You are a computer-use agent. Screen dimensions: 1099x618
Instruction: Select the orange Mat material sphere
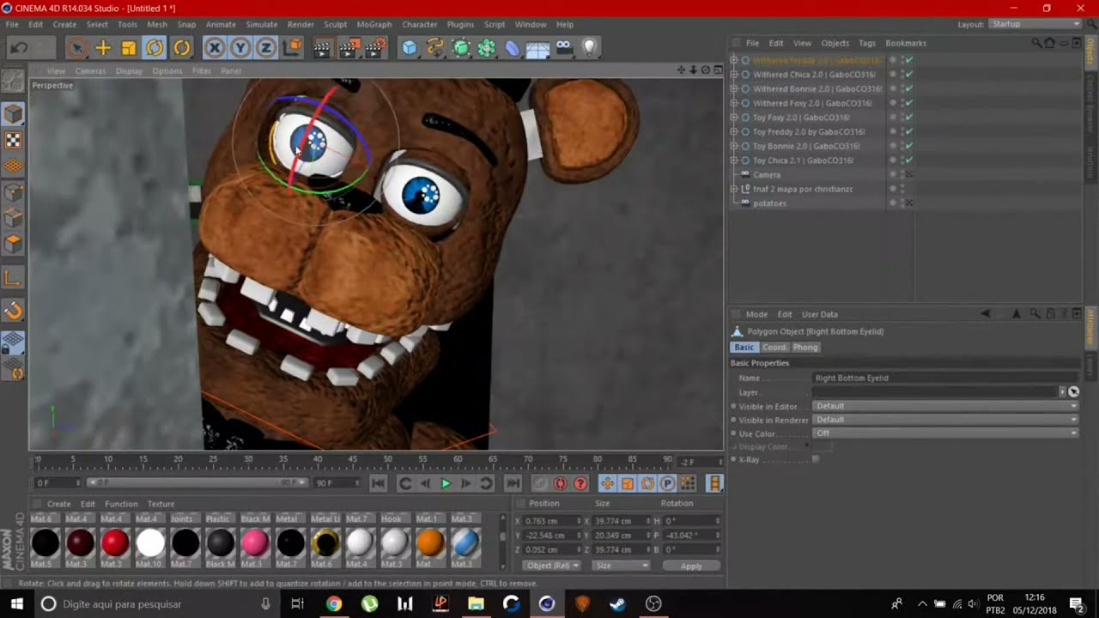pyautogui.click(x=430, y=542)
